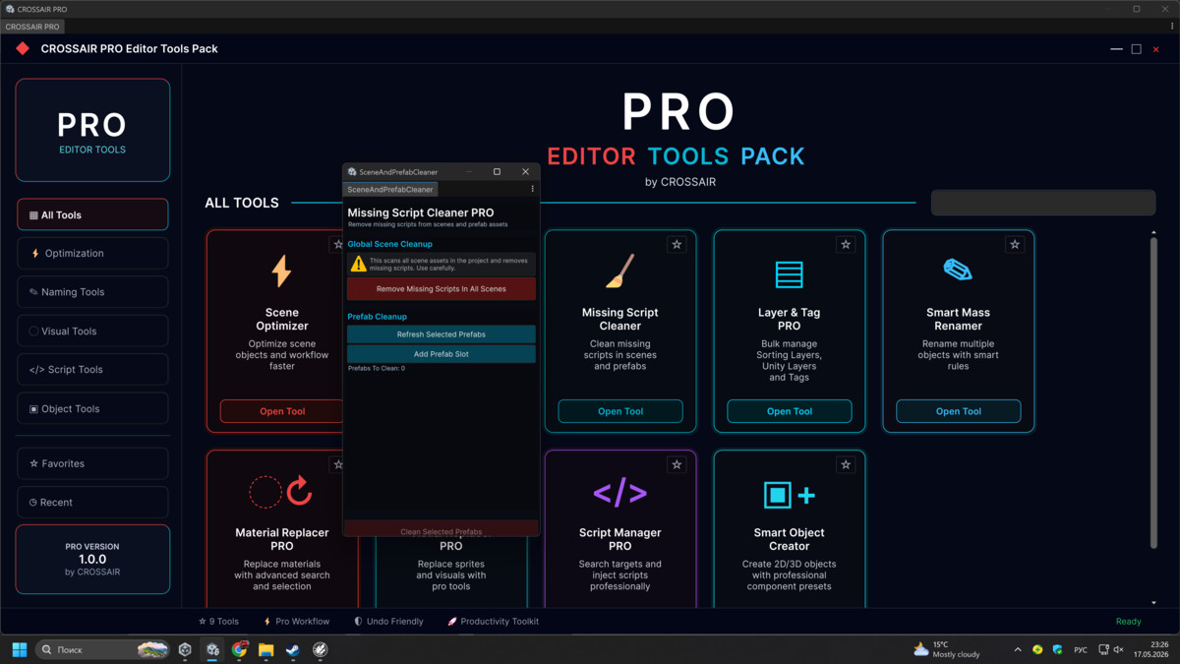Open the Recent sidebar section

tap(92, 502)
